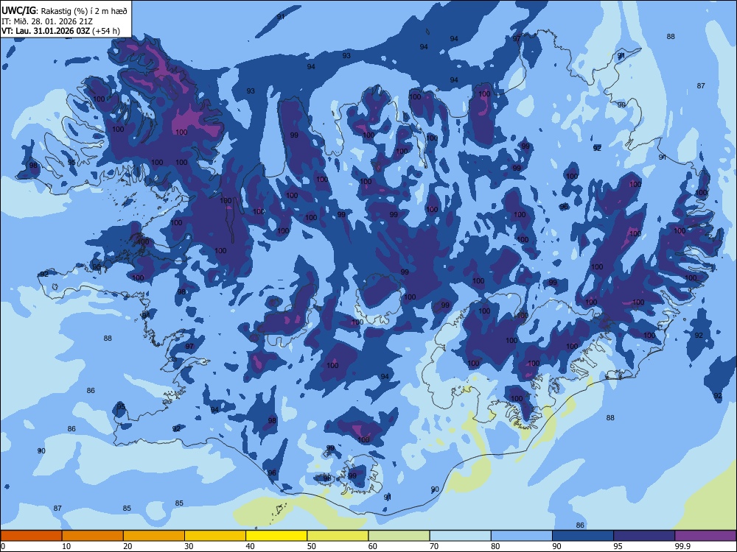Click the legend tick label '50'

(x=312, y=546)
